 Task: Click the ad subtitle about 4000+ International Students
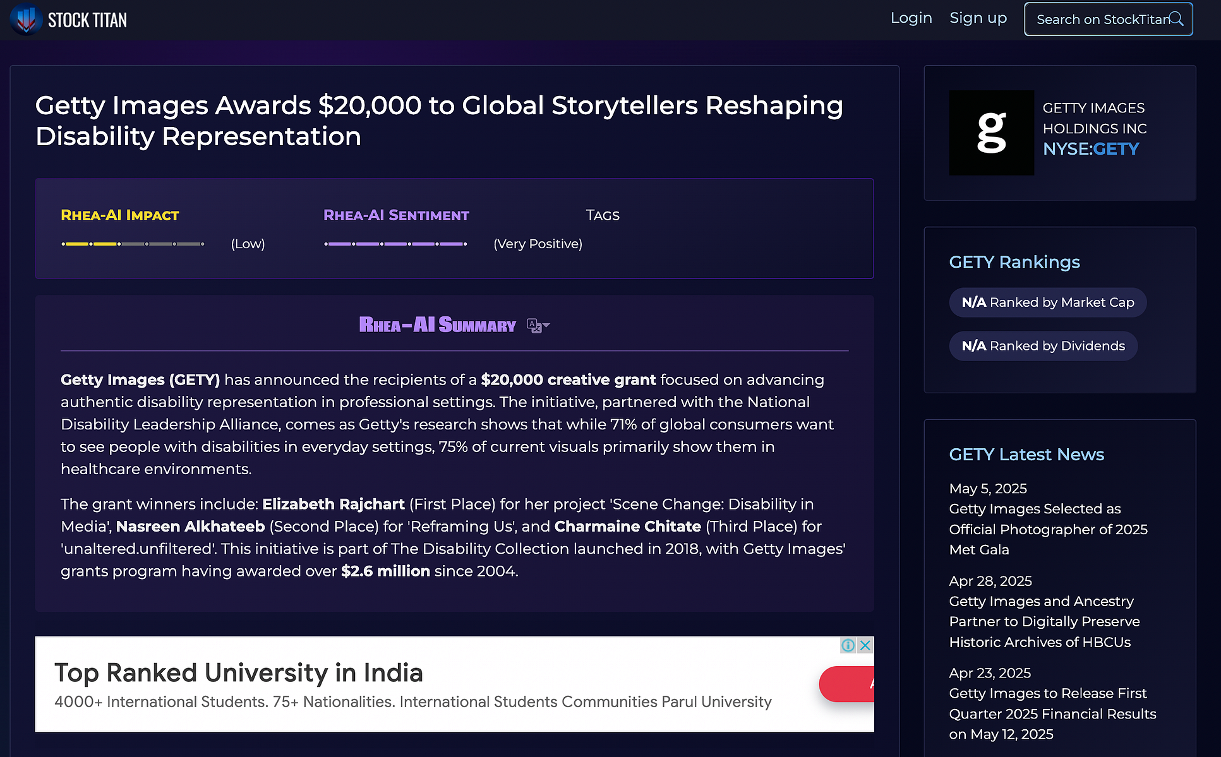tap(412, 702)
